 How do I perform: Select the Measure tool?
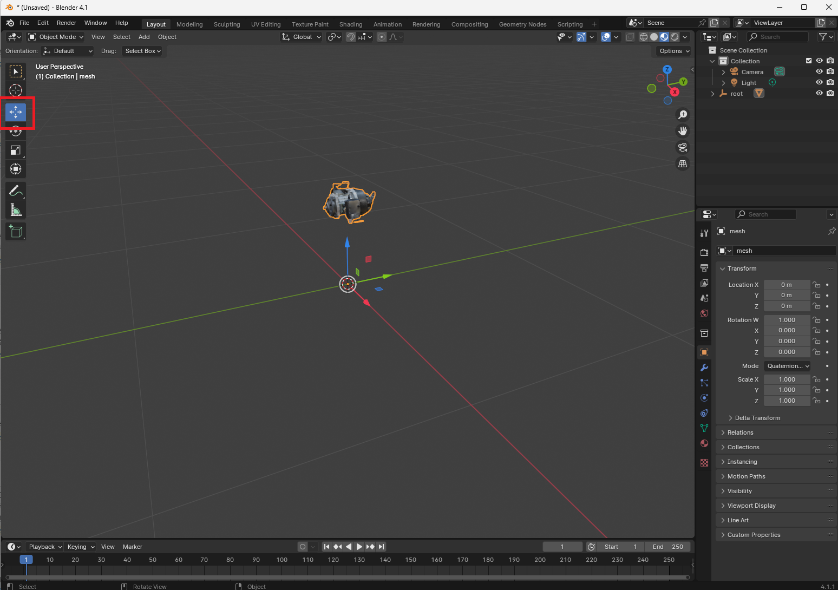16,210
